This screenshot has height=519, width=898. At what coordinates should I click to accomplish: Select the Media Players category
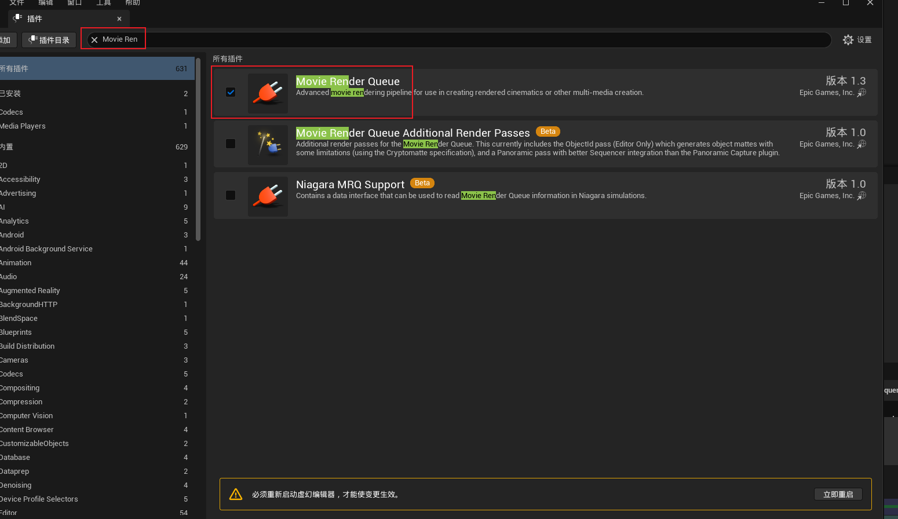click(x=97, y=126)
